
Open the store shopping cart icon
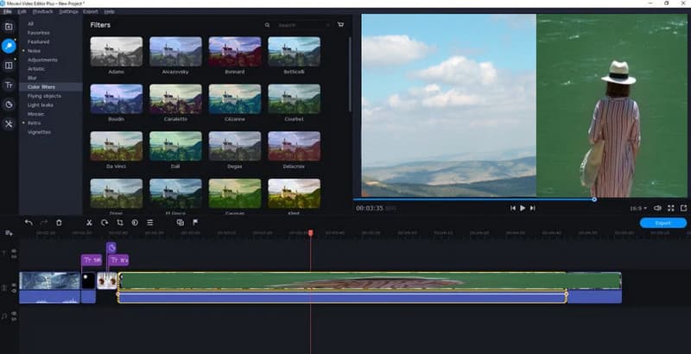[x=340, y=25]
